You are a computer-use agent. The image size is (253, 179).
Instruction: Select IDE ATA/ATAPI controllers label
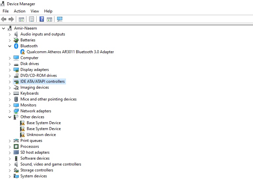tap(43, 81)
